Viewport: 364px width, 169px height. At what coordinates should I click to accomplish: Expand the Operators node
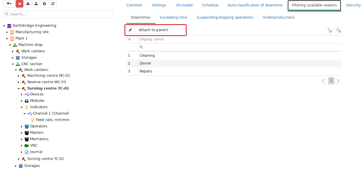[22, 126]
